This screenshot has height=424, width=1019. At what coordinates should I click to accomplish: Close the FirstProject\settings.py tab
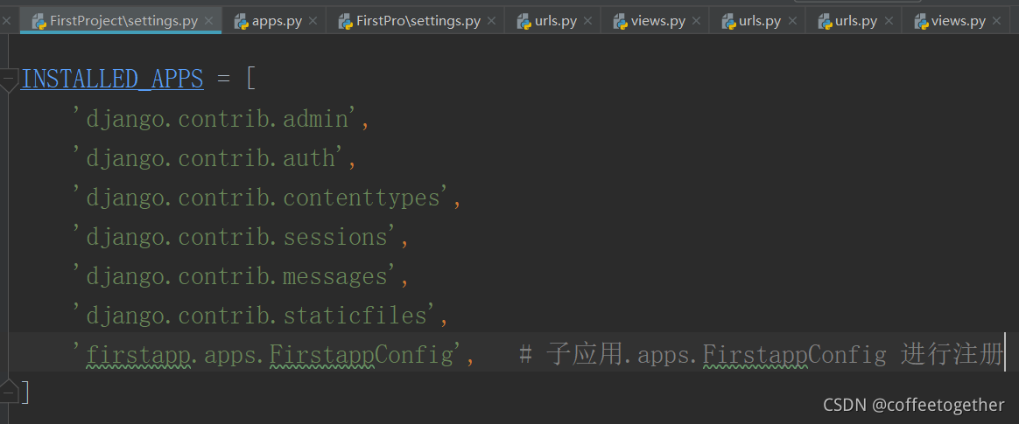tap(208, 21)
